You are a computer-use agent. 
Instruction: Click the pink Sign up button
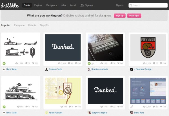pyautogui.click(x=120, y=16)
